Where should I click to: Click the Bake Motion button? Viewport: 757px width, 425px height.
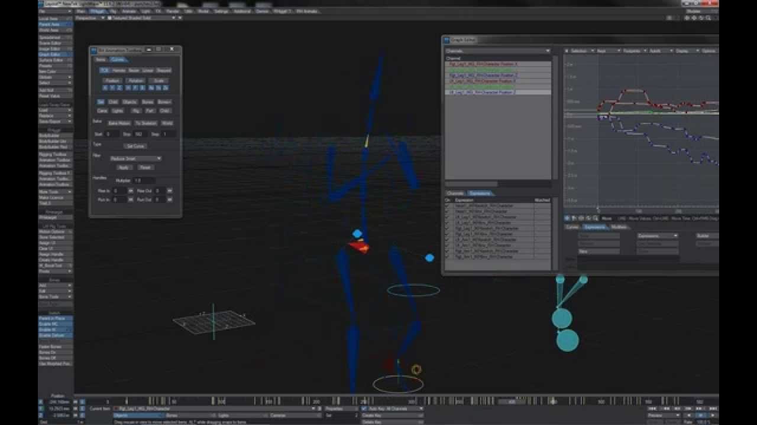119,123
